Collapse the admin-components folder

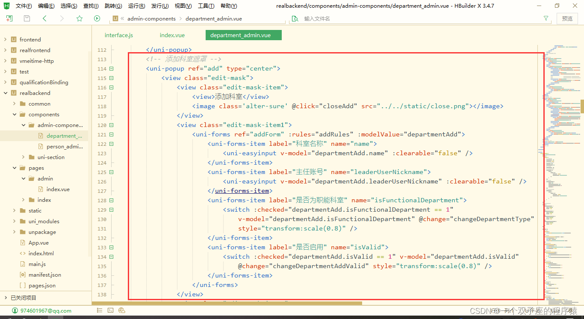click(23, 125)
